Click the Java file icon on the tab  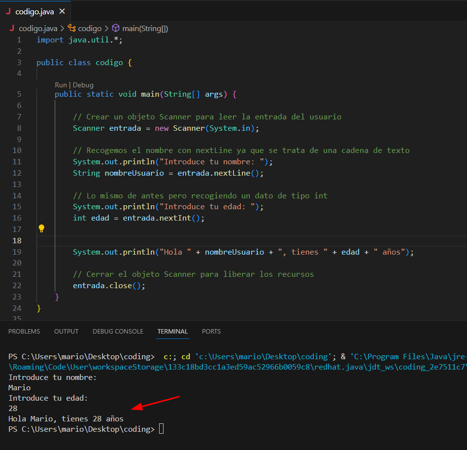tap(8, 11)
